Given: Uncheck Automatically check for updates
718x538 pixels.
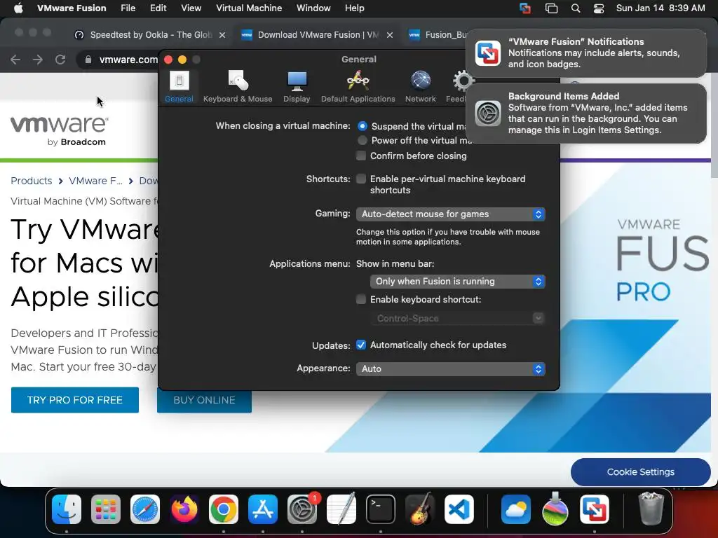Looking at the screenshot, I should tap(361, 345).
